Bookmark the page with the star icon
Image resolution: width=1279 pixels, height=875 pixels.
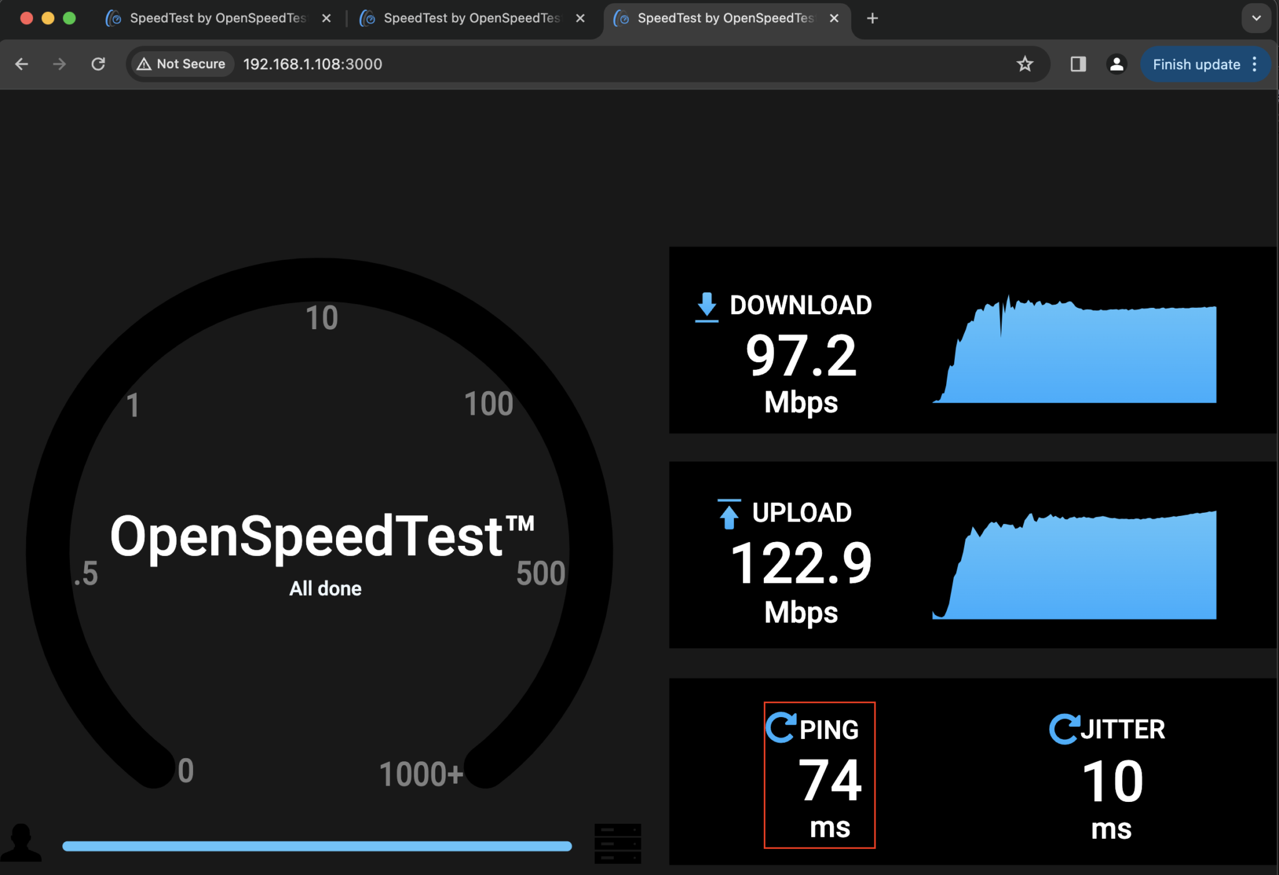pos(1024,64)
